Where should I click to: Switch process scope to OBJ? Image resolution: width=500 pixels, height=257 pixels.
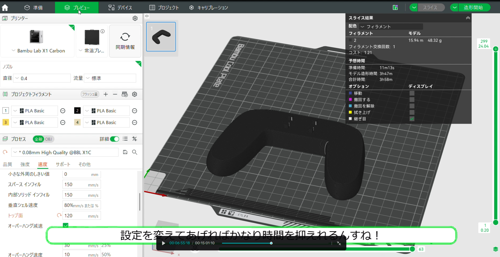click(48, 139)
